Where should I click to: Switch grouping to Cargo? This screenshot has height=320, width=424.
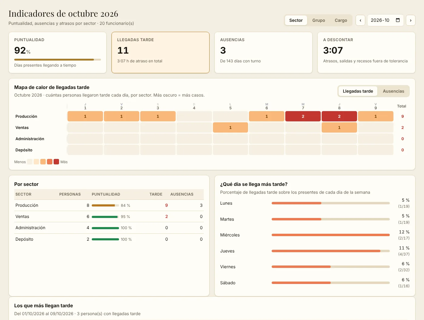pyautogui.click(x=341, y=20)
